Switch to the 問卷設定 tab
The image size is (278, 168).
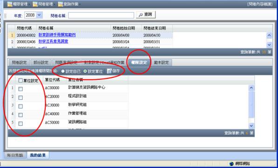[x=20, y=63]
